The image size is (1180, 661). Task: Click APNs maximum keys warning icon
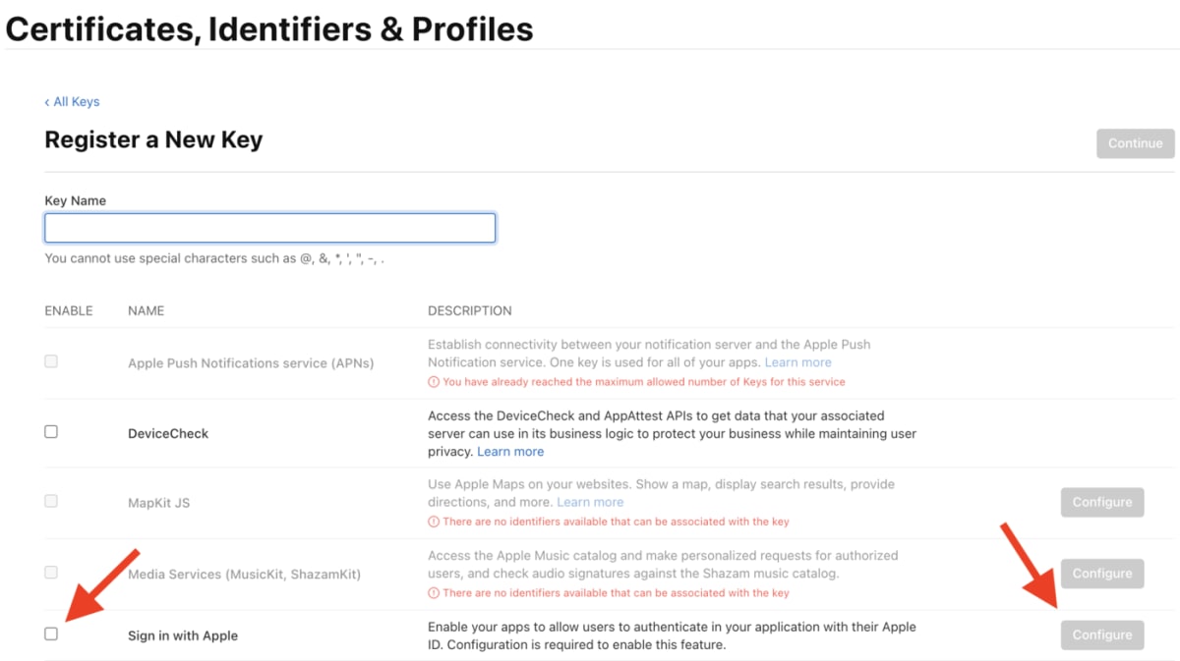click(434, 382)
